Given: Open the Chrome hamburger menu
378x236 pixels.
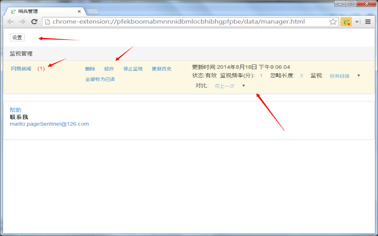Looking at the screenshot, I should click(368, 22).
